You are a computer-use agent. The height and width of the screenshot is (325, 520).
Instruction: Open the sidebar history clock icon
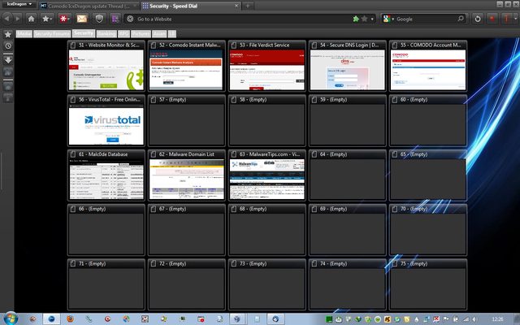(x=8, y=45)
